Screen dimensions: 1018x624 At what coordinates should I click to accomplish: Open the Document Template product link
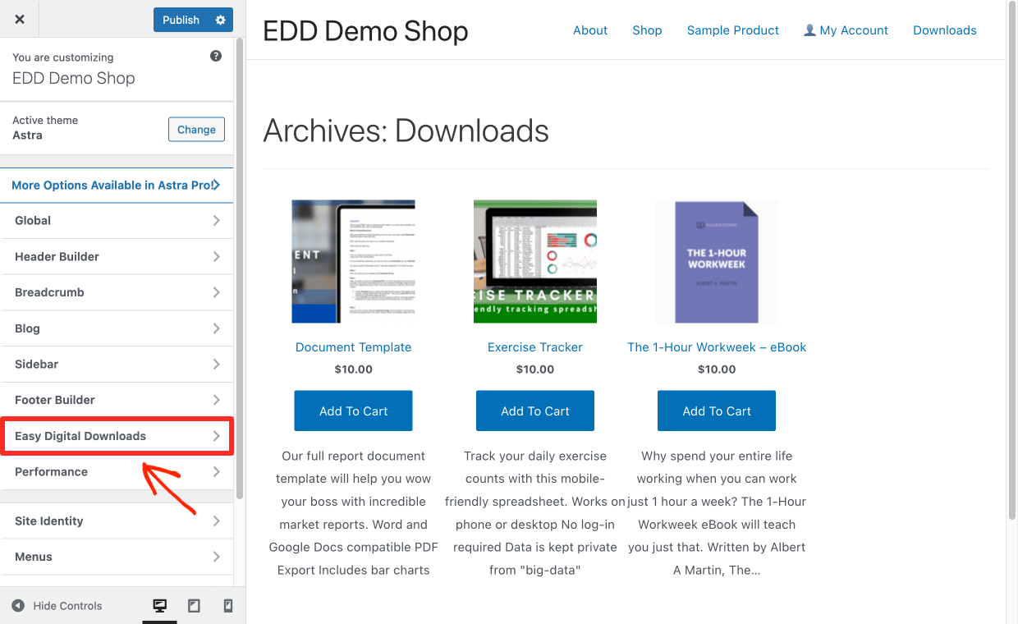(x=353, y=347)
